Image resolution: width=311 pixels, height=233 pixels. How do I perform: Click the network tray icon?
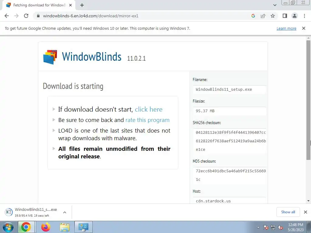point(273,228)
